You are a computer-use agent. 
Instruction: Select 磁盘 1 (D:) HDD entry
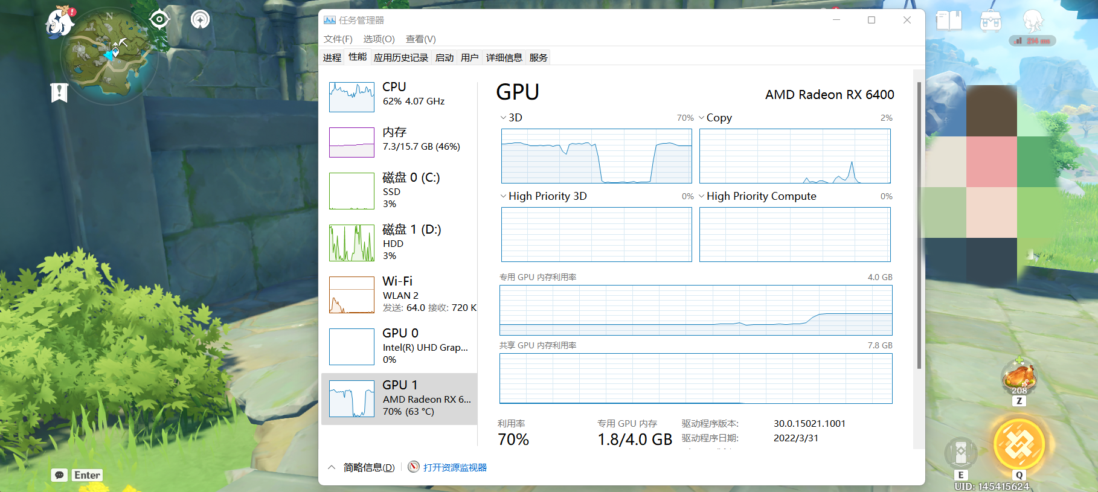click(x=400, y=243)
